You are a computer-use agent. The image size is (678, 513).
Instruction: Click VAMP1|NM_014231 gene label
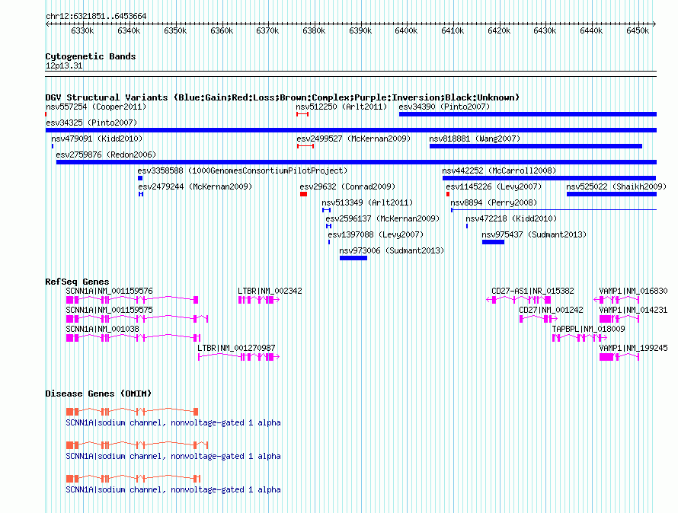point(633,311)
